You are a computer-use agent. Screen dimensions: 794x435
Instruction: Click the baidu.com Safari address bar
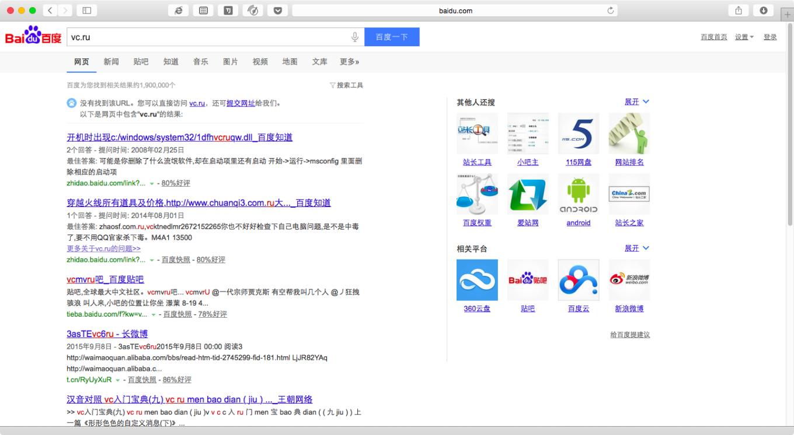click(x=455, y=10)
